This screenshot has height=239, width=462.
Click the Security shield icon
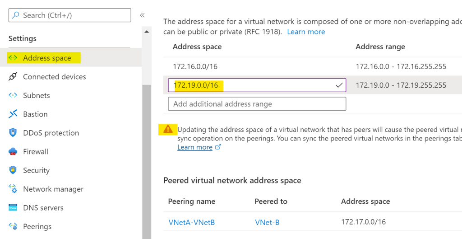(x=13, y=170)
